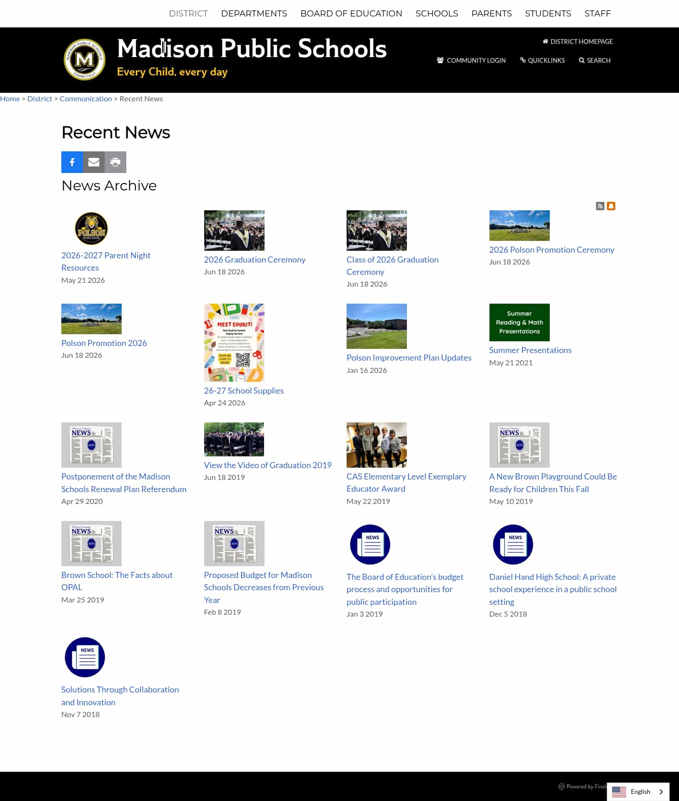The width and height of the screenshot is (679, 801).
Task: Open View the Video of Graduation 2019
Action: tap(267, 465)
